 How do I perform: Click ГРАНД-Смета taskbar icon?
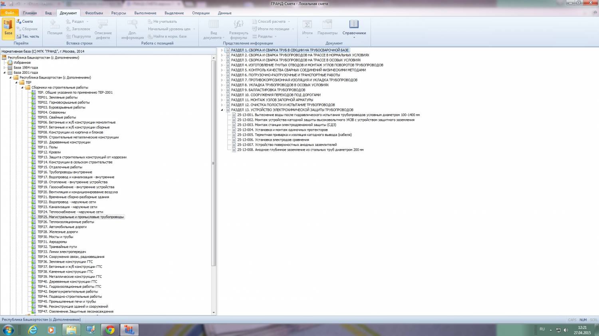pos(129,330)
